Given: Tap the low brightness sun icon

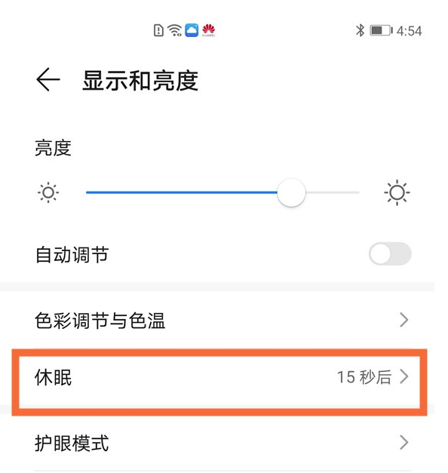Looking at the screenshot, I should pos(48,192).
